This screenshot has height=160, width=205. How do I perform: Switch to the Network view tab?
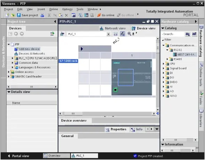tap(113, 28)
